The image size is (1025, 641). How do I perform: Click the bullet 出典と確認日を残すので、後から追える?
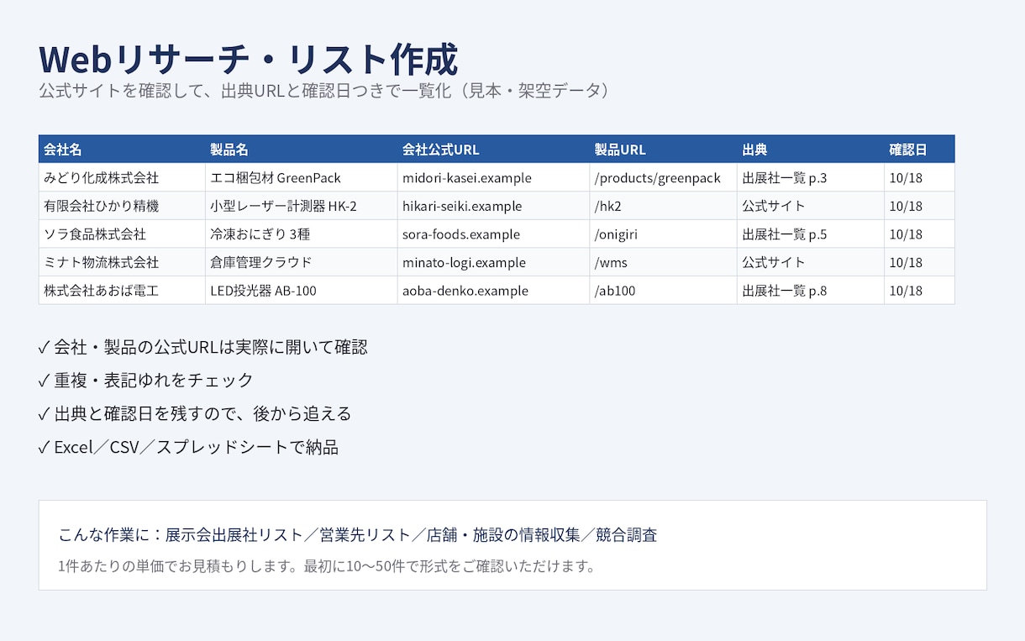click(195, 413)
